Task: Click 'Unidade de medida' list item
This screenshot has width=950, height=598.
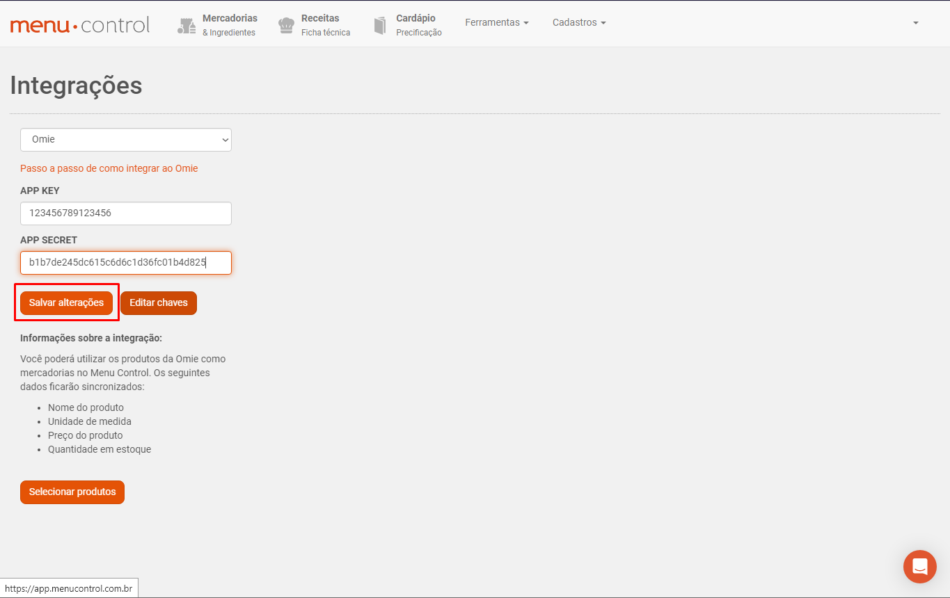Action: [90, 421]
